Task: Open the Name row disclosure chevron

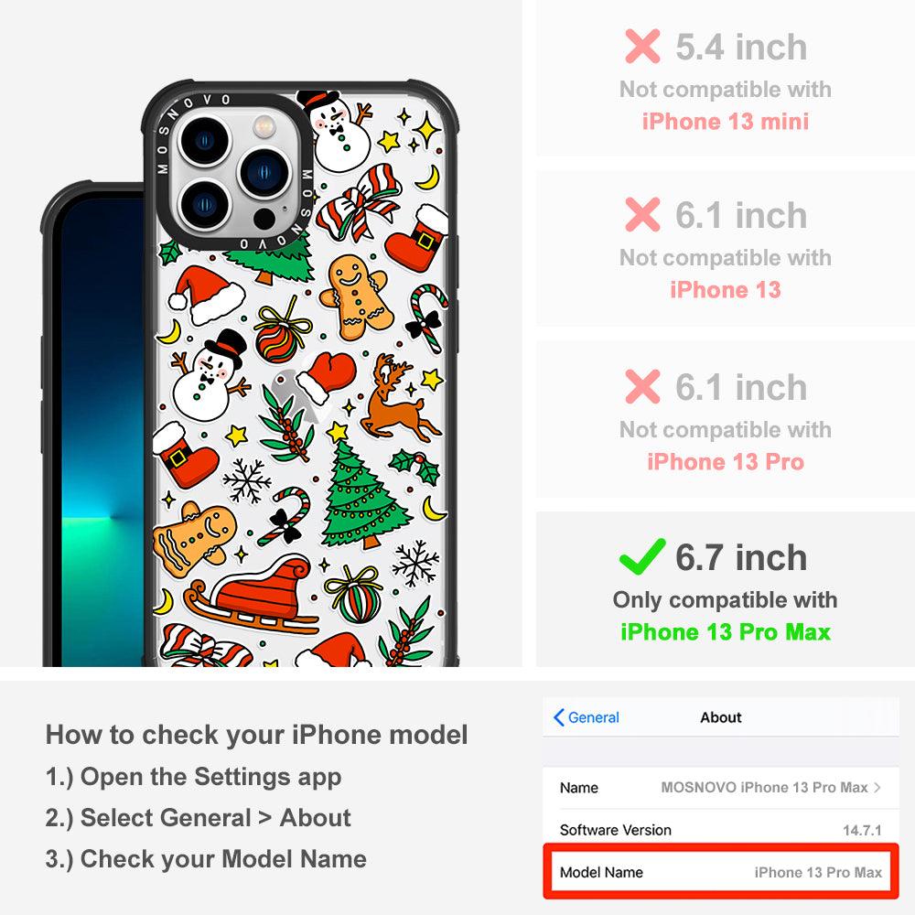Action: 877,787
